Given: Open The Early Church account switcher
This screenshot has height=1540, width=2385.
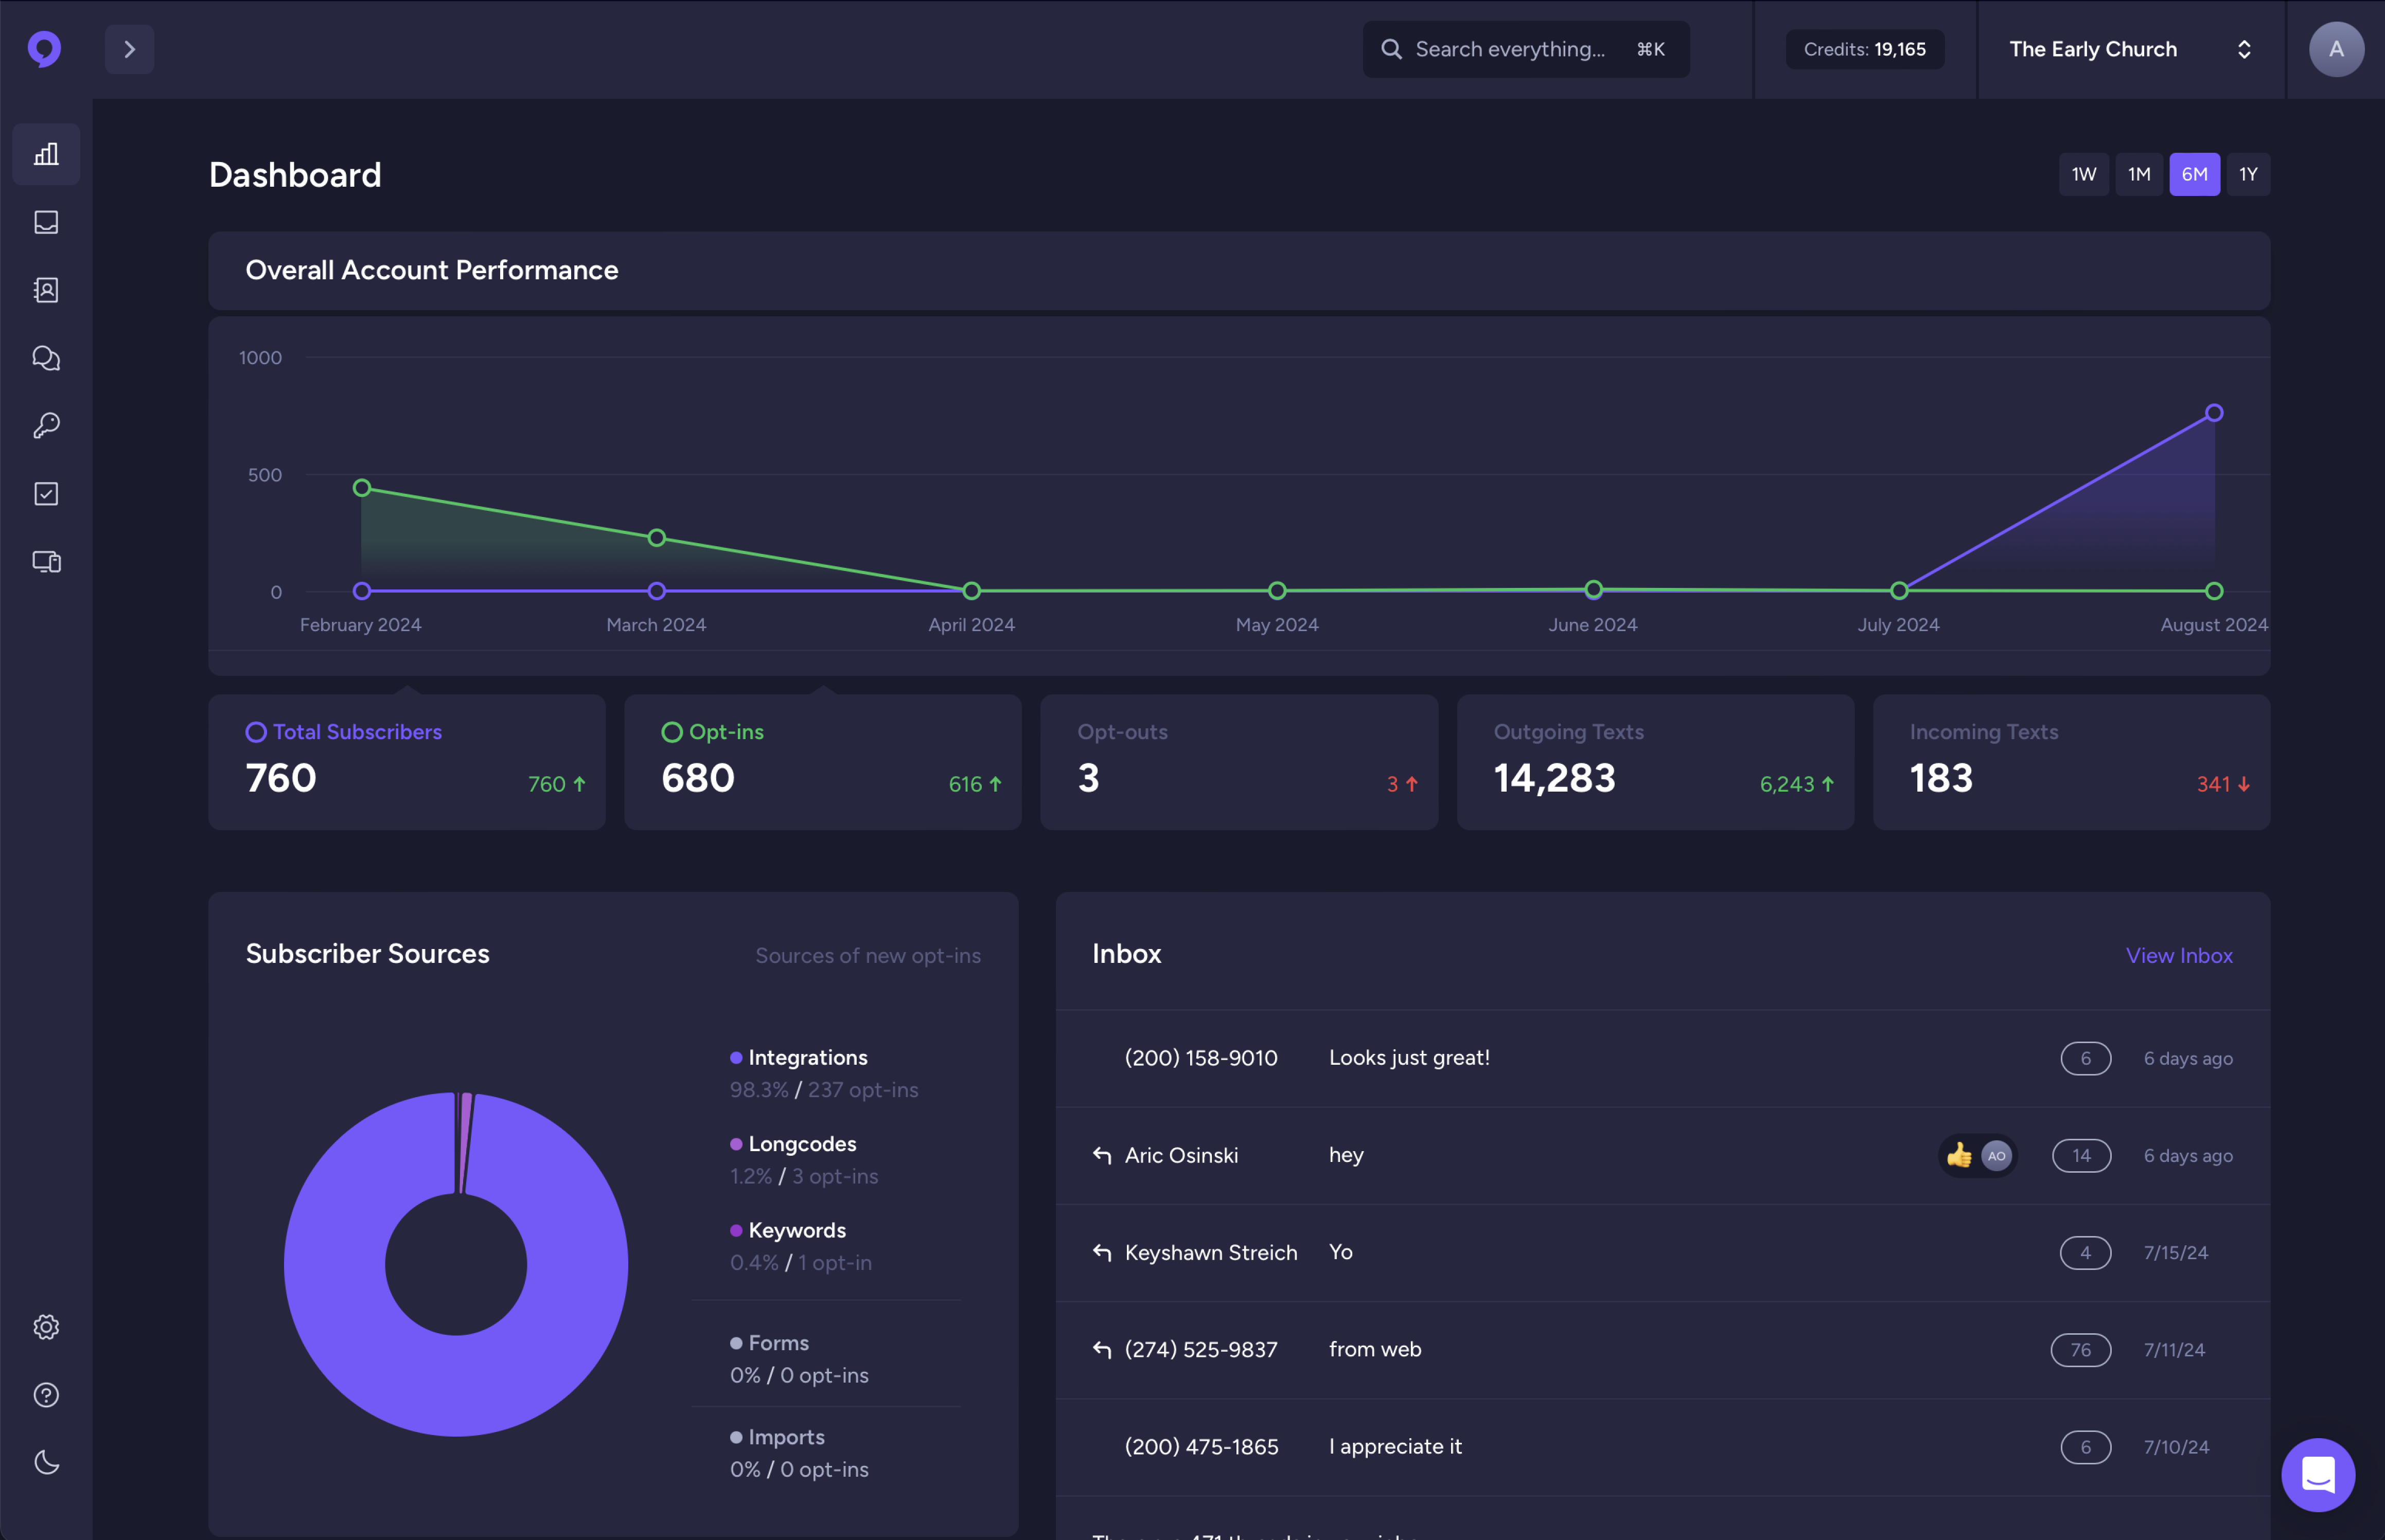Looking at the screenshot, I should 2130,49.
